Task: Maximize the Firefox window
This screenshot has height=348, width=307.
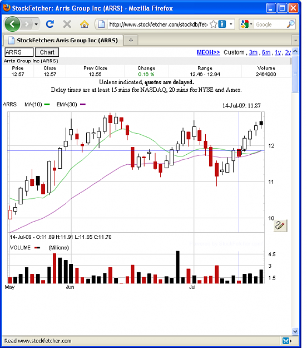Action: tap(282, 8)
